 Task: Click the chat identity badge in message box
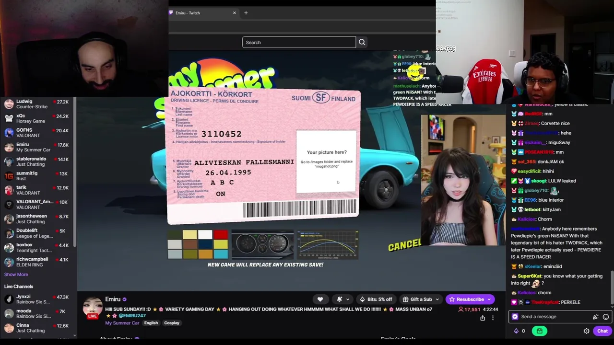515,317
